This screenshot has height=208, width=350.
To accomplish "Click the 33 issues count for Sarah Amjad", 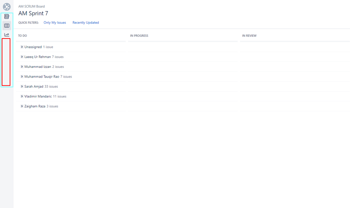I will point(51,86).
